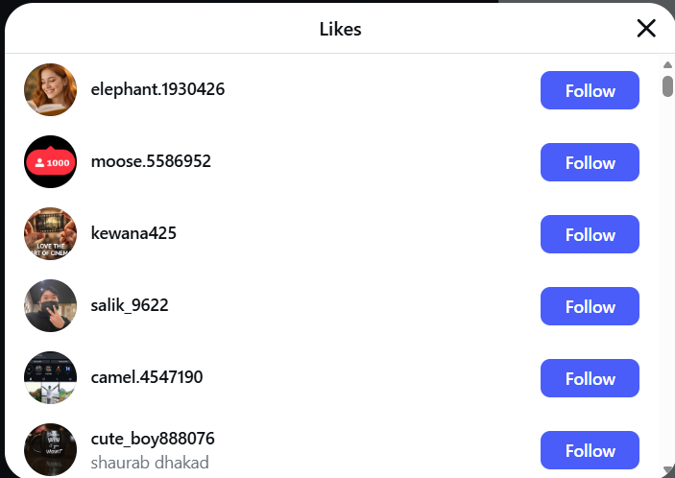
Task: Open cute_boy888076 username link
Action: point(153,439)
